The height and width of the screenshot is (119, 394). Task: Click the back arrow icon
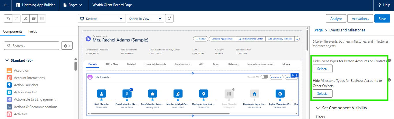[6, 5]
